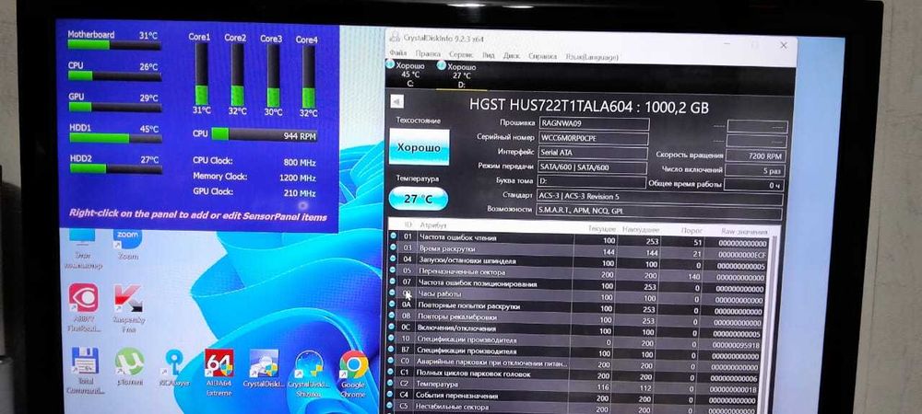922x414 pixels.
Task: Launch the uTorrent desktop shortcut
Action: point(129,366)
